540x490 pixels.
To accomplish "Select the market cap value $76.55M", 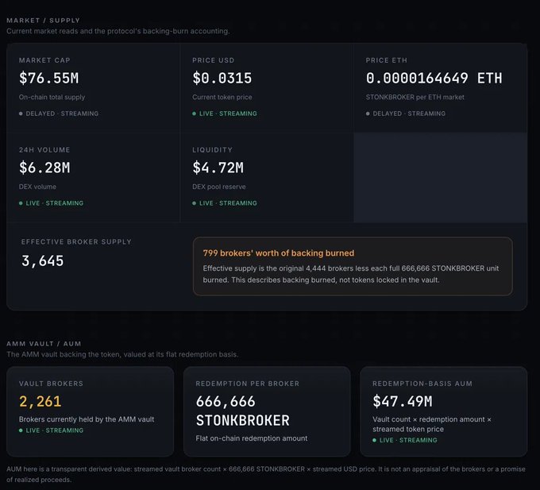I will coord(48,78).
